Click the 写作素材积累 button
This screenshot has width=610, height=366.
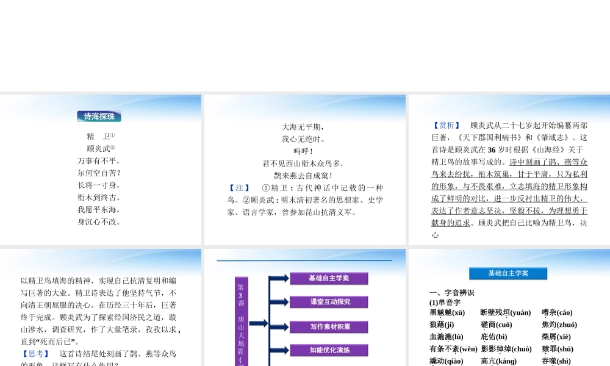[x=329, y=327]
